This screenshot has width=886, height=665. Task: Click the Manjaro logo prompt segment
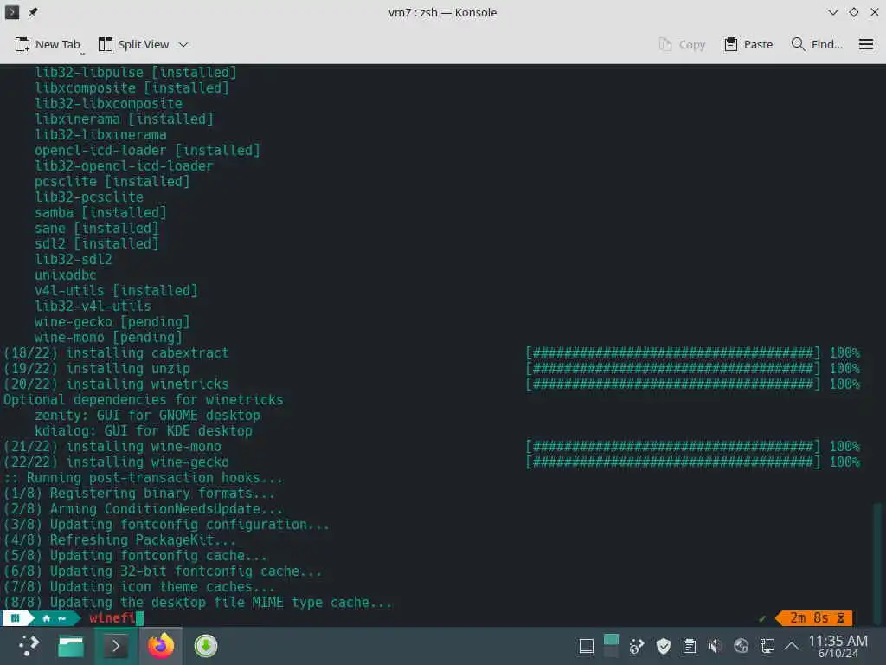pyautogui.click(x=16, y=618)
